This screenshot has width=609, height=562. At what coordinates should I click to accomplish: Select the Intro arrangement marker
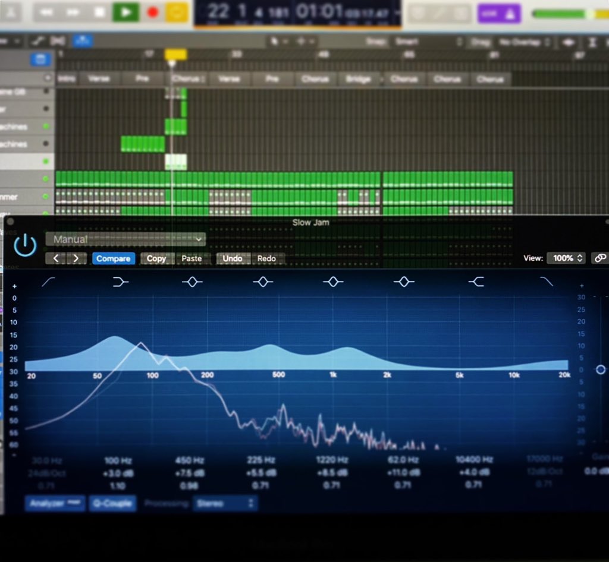pos(67,79)
